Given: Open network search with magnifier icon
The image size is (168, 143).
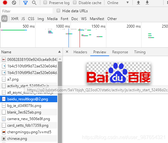Looking at the screenshot, I should tap(34, 3).
